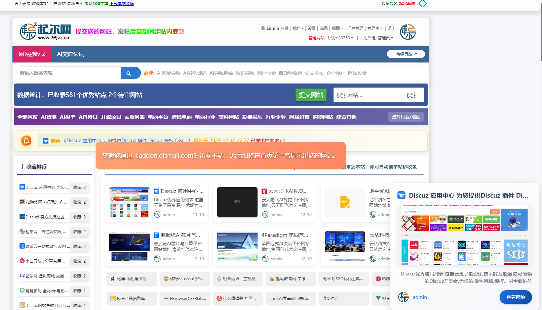Click the 管理网站 red link

pyautogui.click(x=316, y=38)
